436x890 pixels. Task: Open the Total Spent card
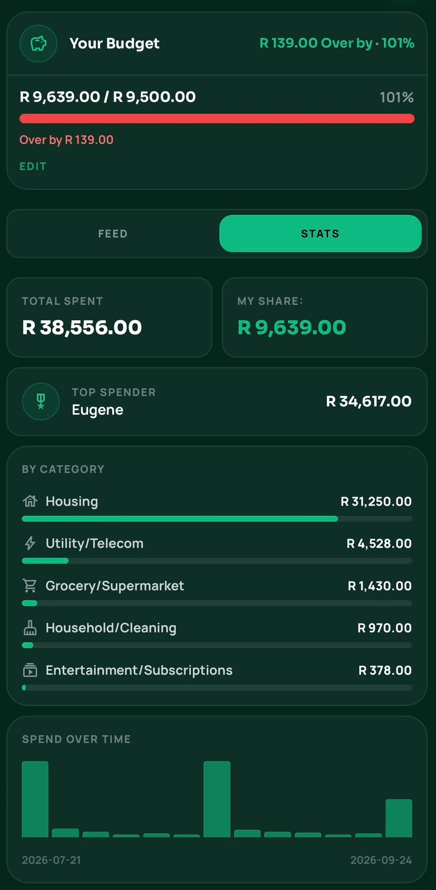[x=109, y=317]
